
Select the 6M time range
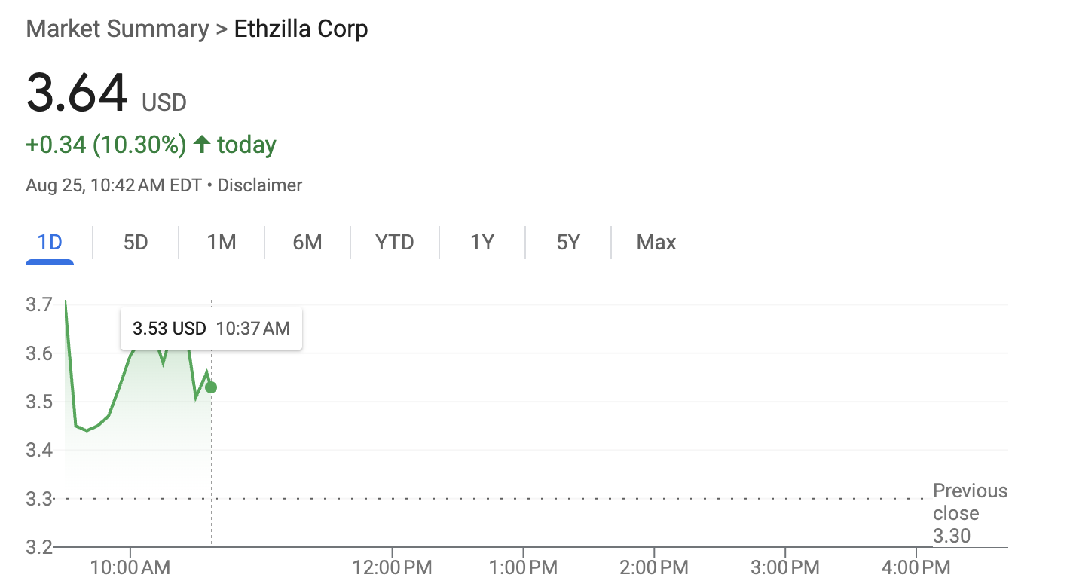(307, 242)
